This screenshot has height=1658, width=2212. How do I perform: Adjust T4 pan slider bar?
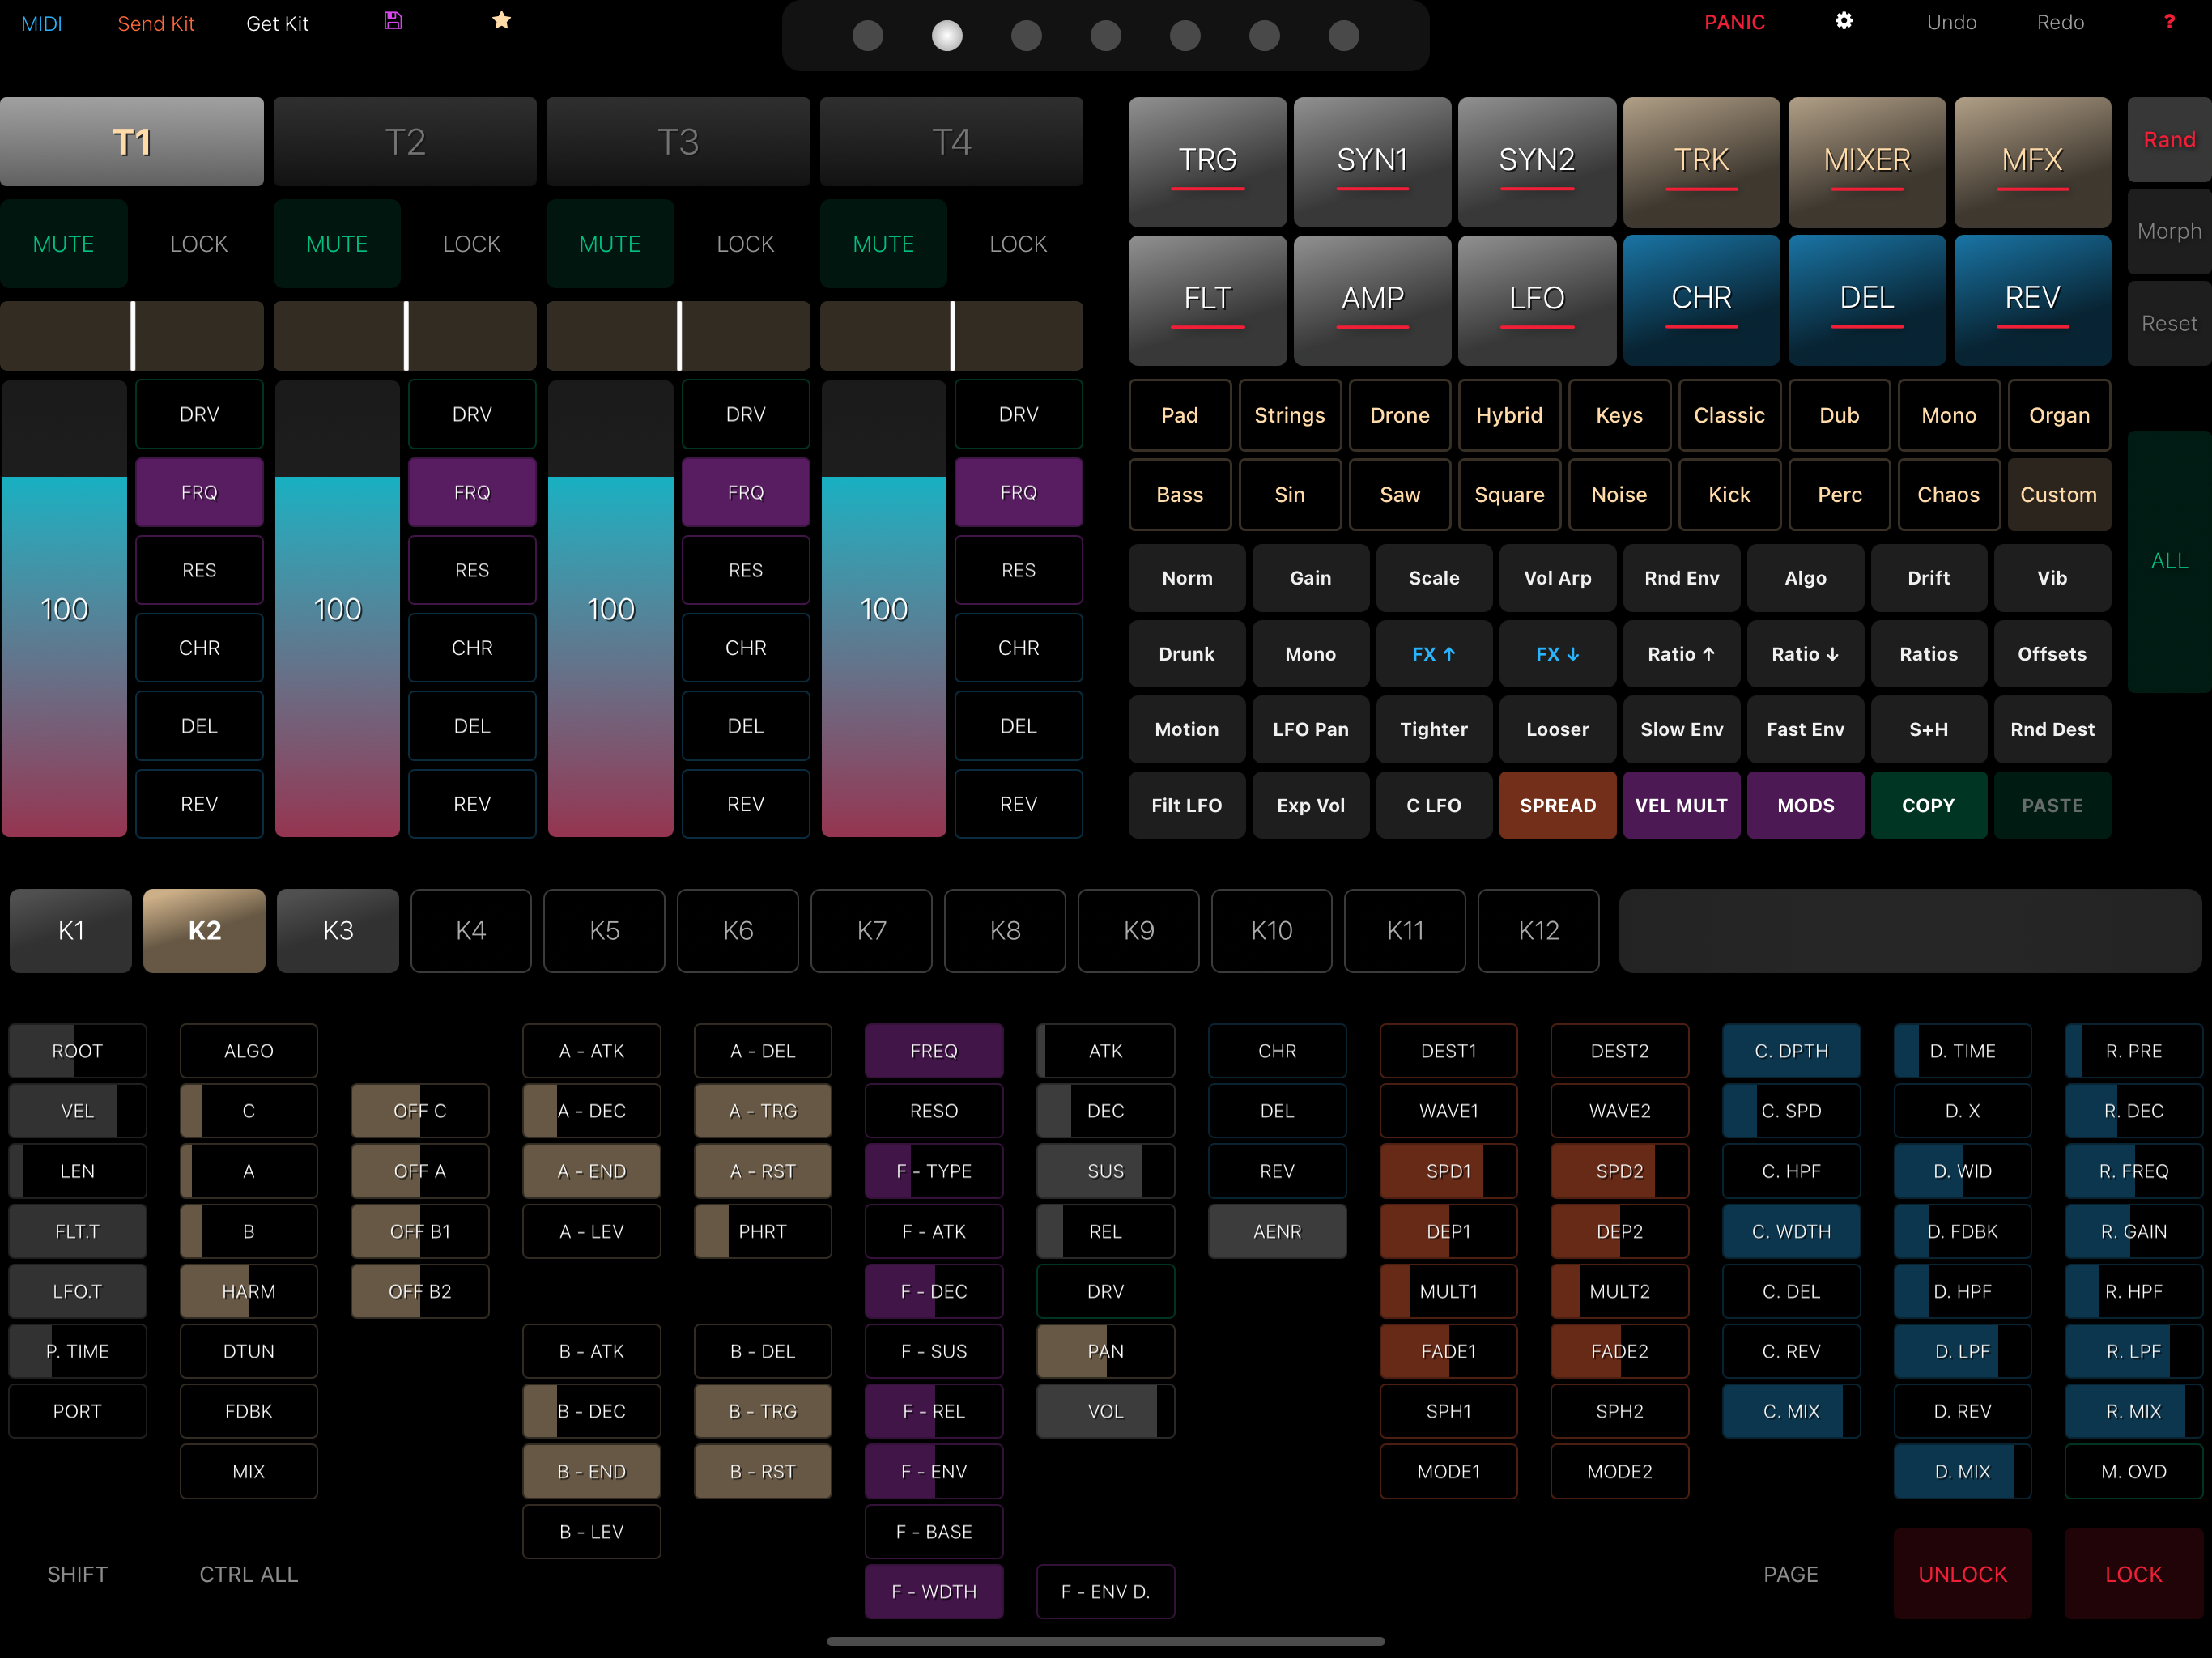click(951, 336)
